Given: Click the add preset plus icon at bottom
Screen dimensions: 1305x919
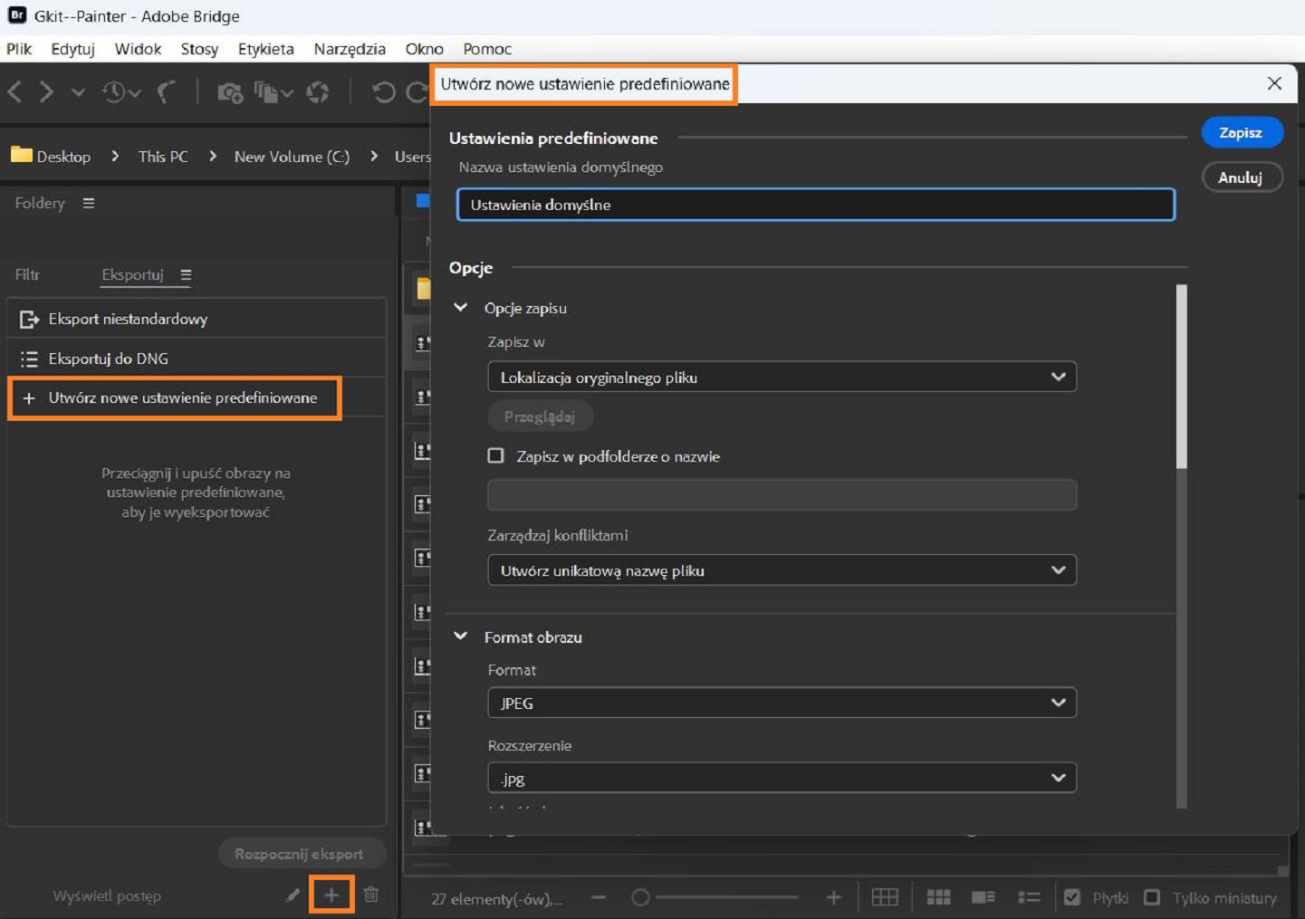Looking at the screenshot, I should click(331, 895).
